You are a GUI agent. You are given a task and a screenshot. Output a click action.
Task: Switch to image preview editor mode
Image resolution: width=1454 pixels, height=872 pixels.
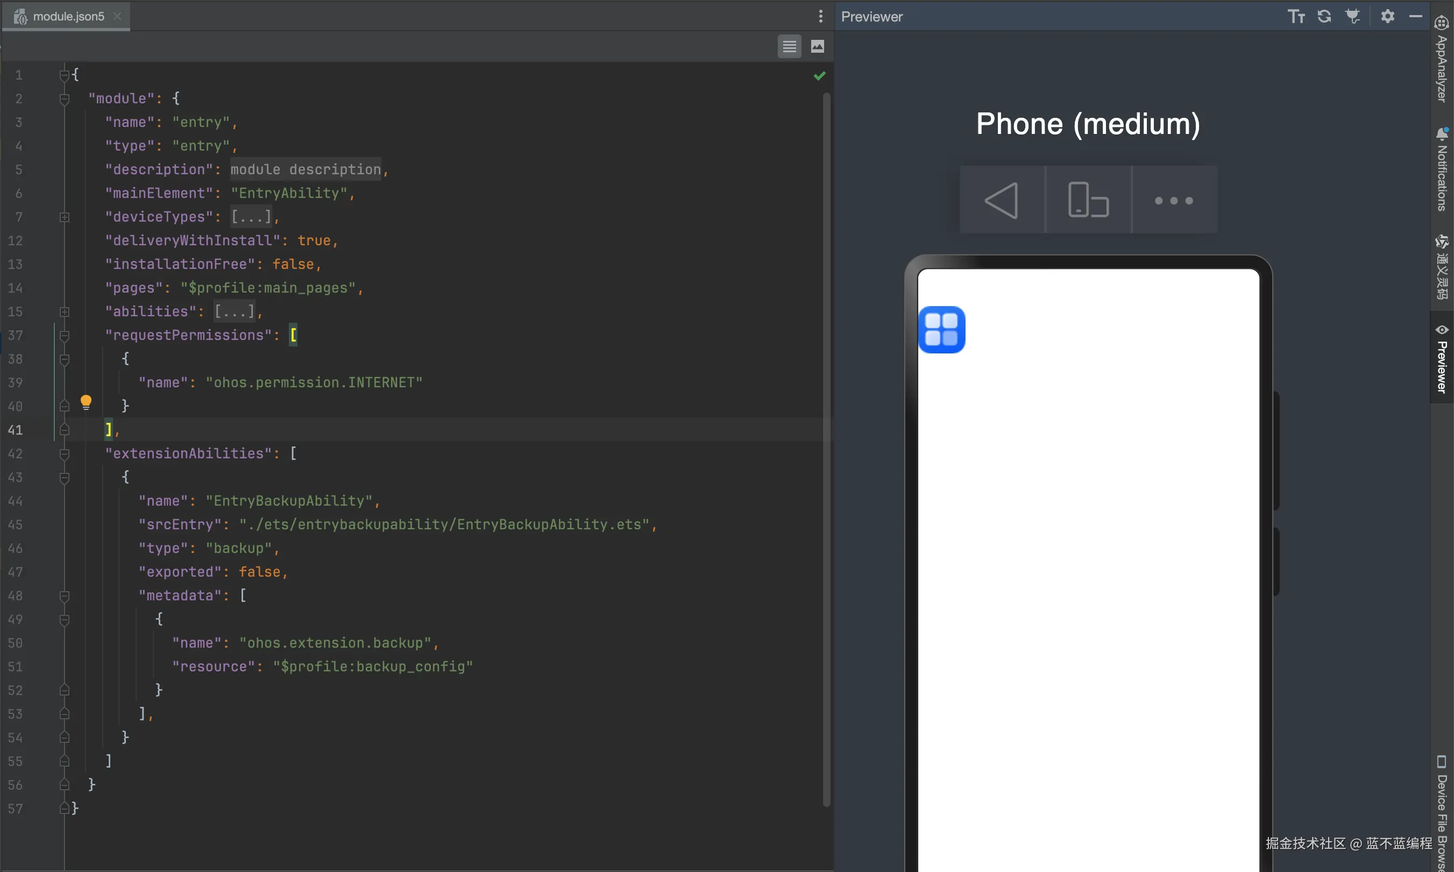pyautogui.click(x=817, y=46)
